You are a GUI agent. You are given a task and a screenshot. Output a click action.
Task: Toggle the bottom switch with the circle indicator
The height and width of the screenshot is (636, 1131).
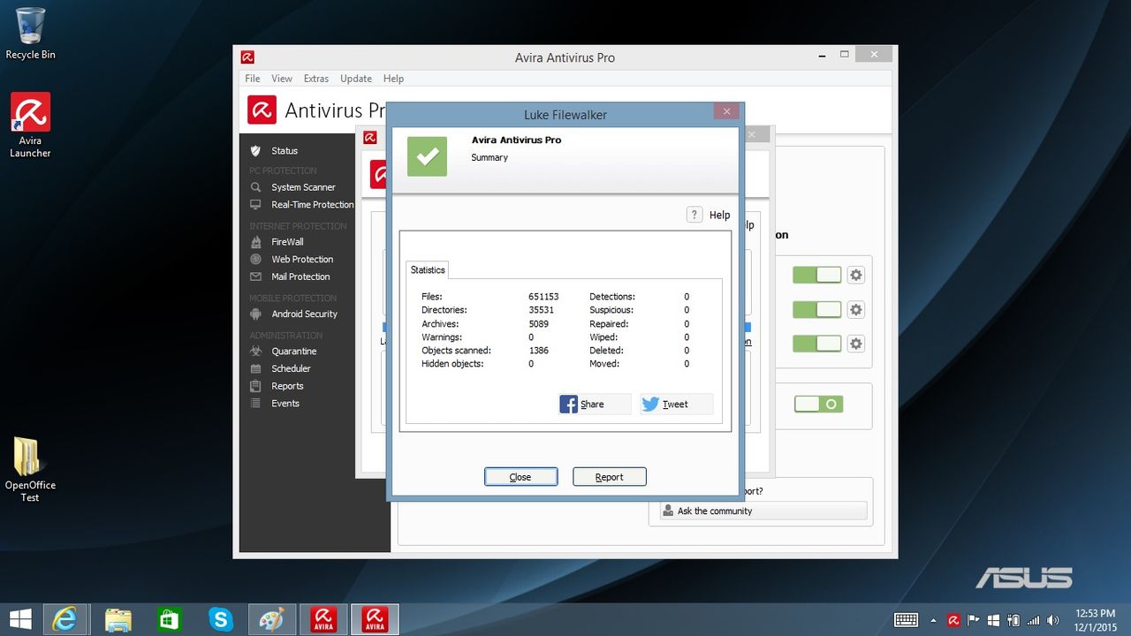point(818,404)
